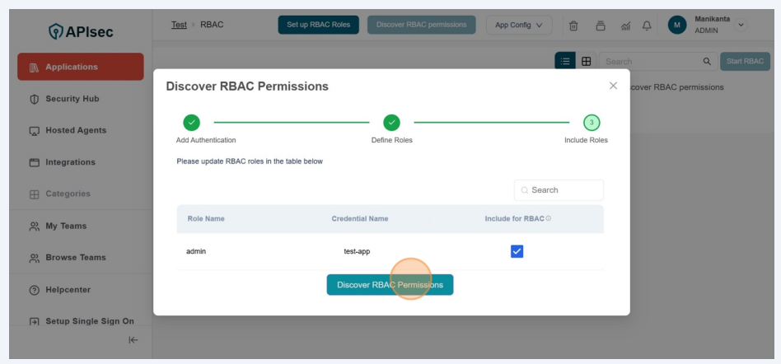Click the Discover RBAC Permissions dialog button

(x=390, y=285)
